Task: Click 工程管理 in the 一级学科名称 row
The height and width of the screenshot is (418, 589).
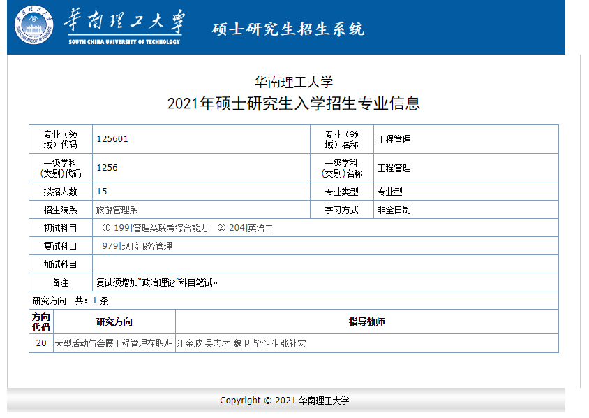Action: pos(394,168)
